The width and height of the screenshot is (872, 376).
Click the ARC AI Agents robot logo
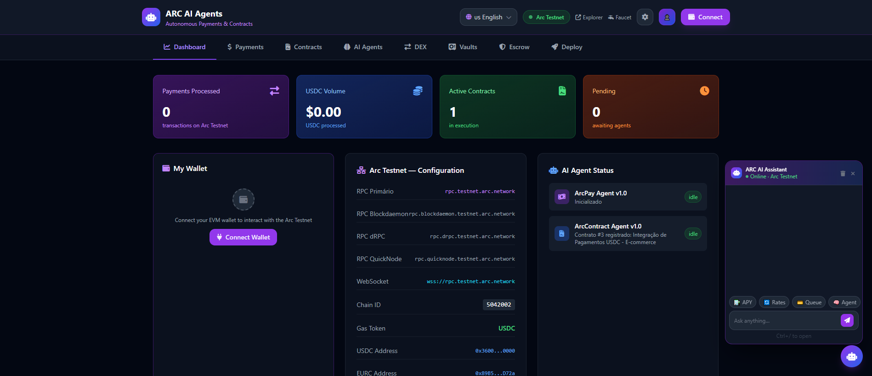coord(151,17)
